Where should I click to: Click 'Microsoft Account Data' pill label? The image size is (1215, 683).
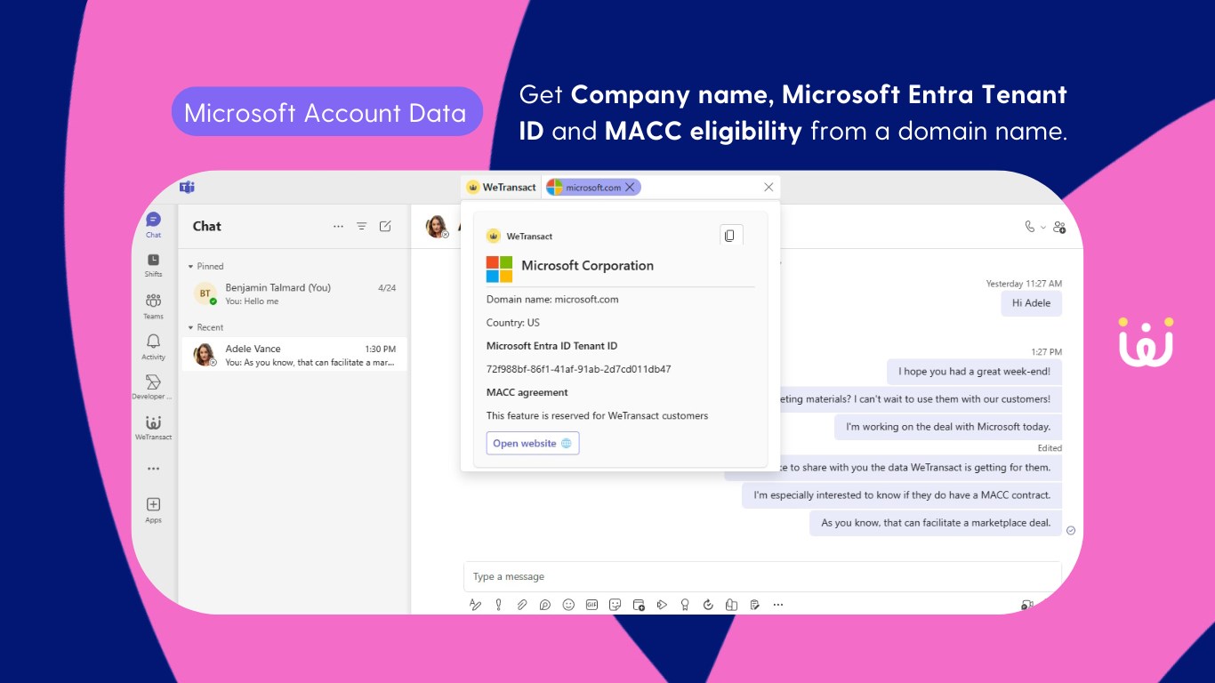326,112
